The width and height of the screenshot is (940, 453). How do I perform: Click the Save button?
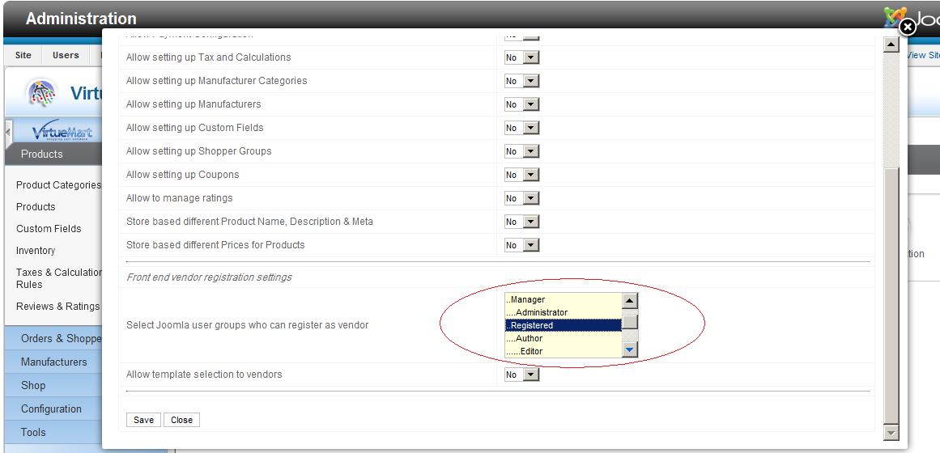coord(143,420)
